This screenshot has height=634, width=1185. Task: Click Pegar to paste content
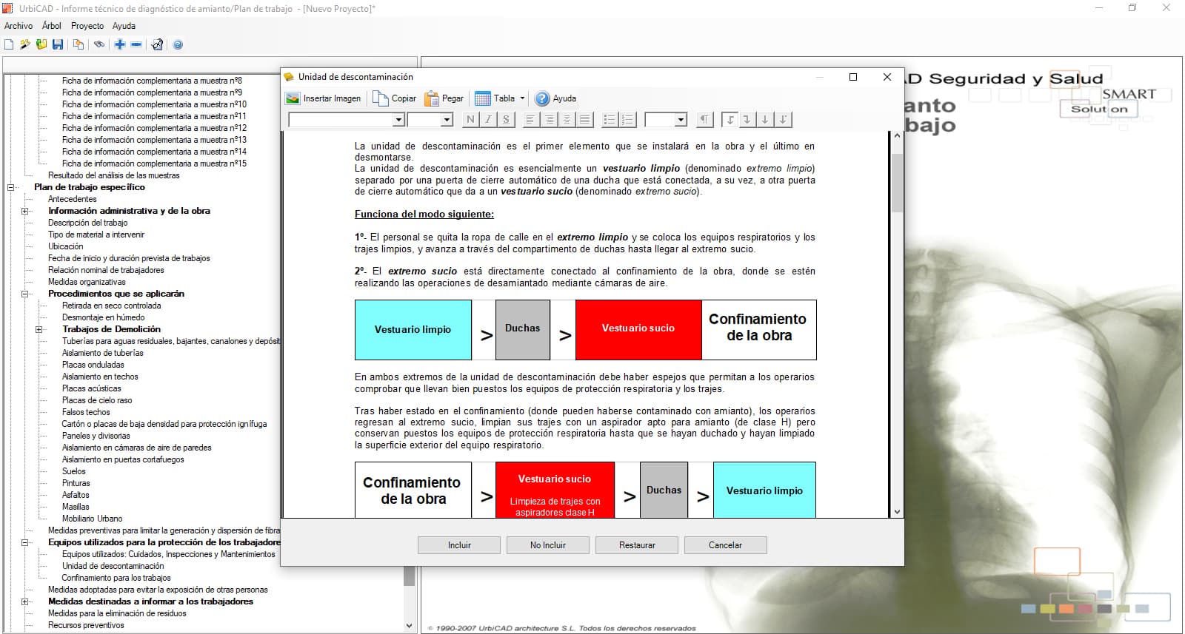444,98
